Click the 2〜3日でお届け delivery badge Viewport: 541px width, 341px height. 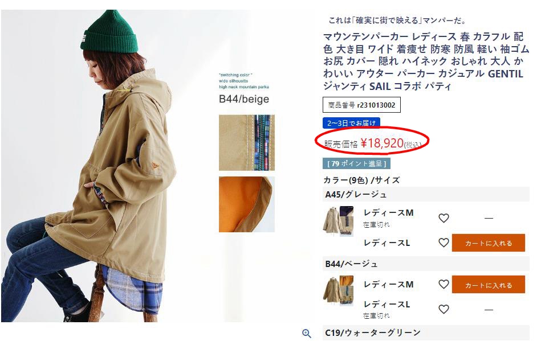coord(351,123)
